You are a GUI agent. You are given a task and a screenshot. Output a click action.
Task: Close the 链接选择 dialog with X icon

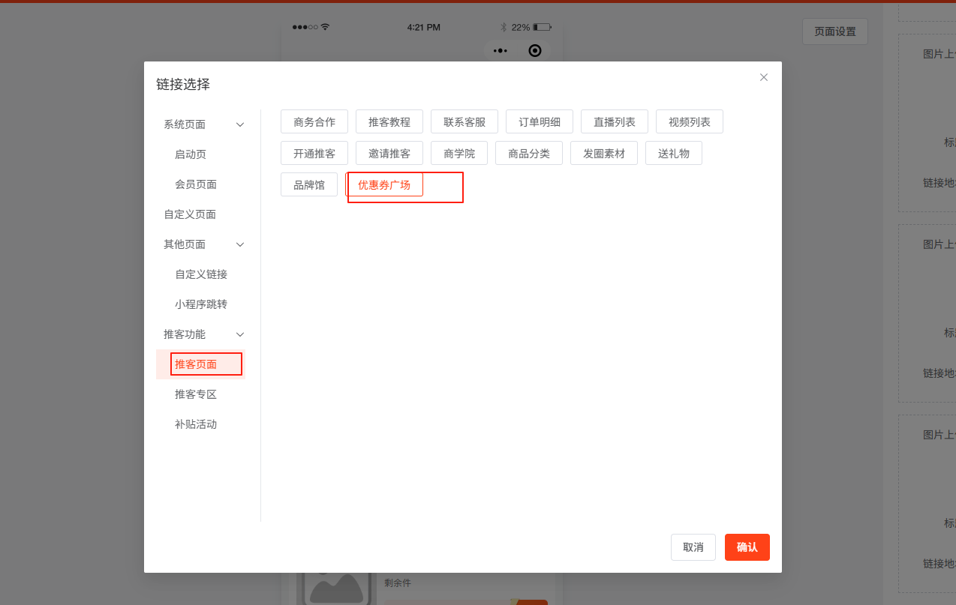point(764,77)
